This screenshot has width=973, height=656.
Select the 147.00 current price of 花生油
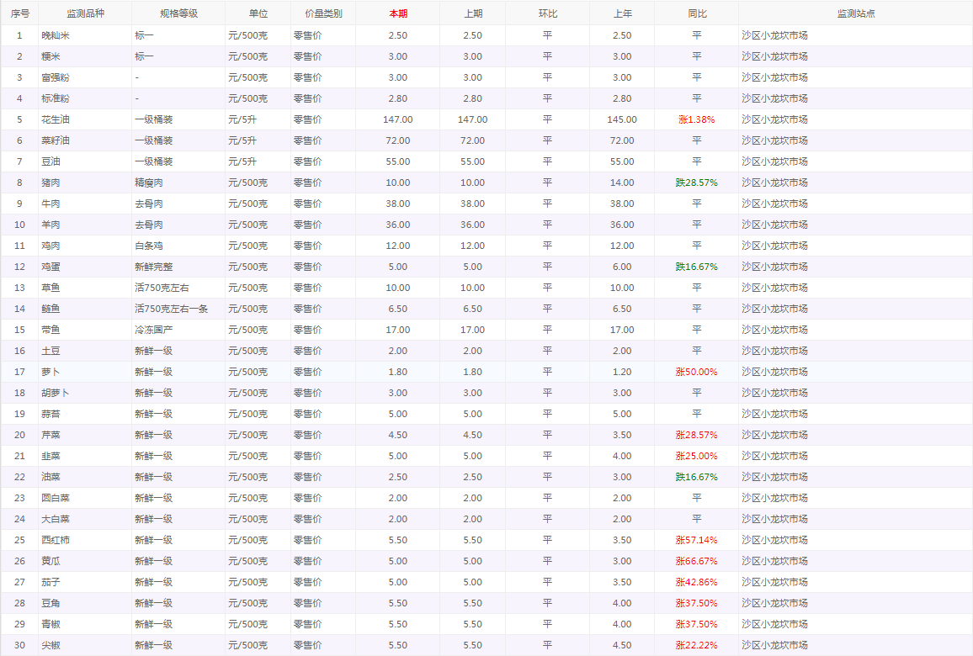[397, 119]
